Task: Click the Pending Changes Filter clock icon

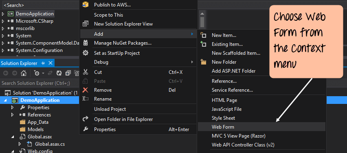Action: click(x=36, y=73)
